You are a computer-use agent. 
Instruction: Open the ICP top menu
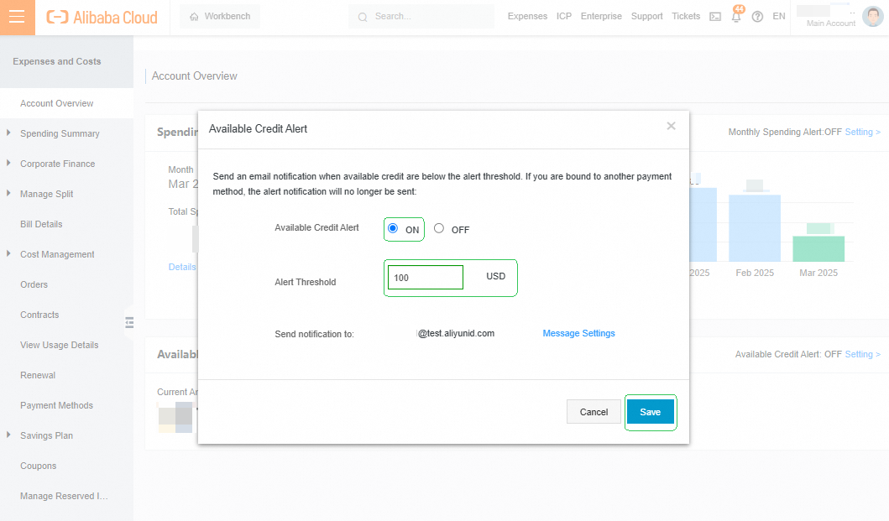[563, 17]
